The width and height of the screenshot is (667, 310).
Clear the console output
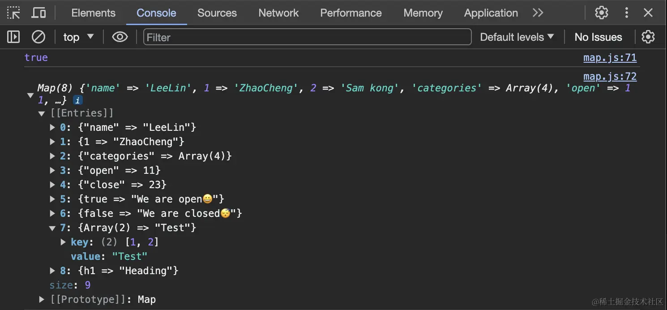point(38,37)
